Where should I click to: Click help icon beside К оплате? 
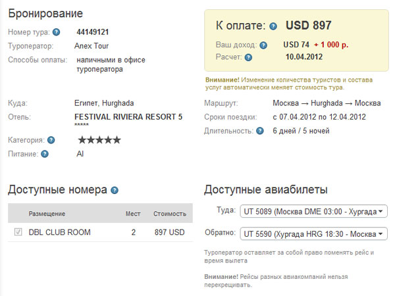point(273,26)
